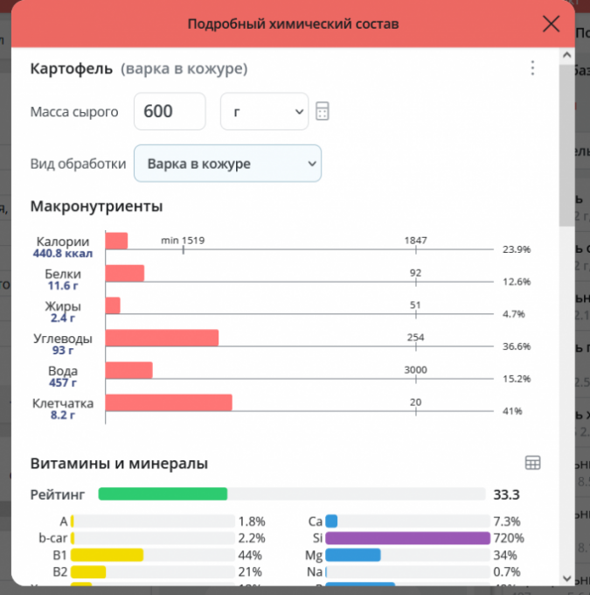Click the Вода water bar
Image resolution: width=590 pixels, height=595 pixels.
[128, 370]
